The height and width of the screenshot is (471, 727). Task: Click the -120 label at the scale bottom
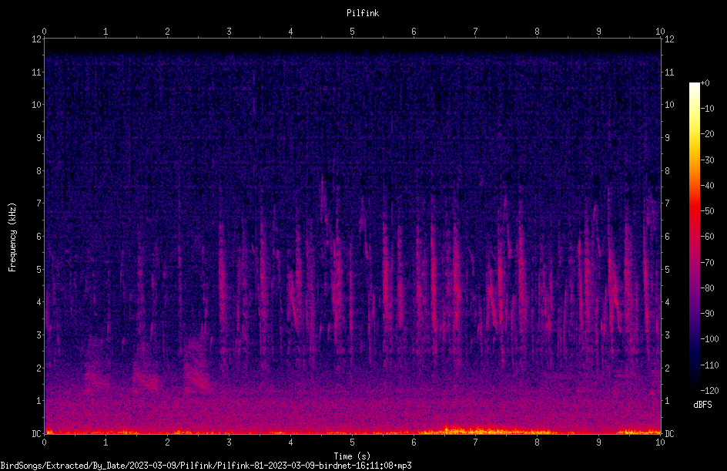[709, 390]
